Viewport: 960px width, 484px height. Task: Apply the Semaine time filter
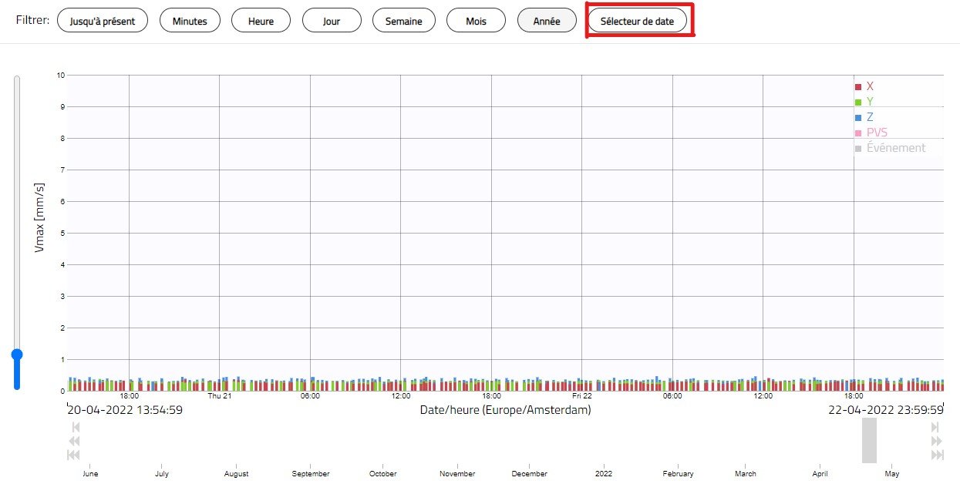[x=403, y=21]
